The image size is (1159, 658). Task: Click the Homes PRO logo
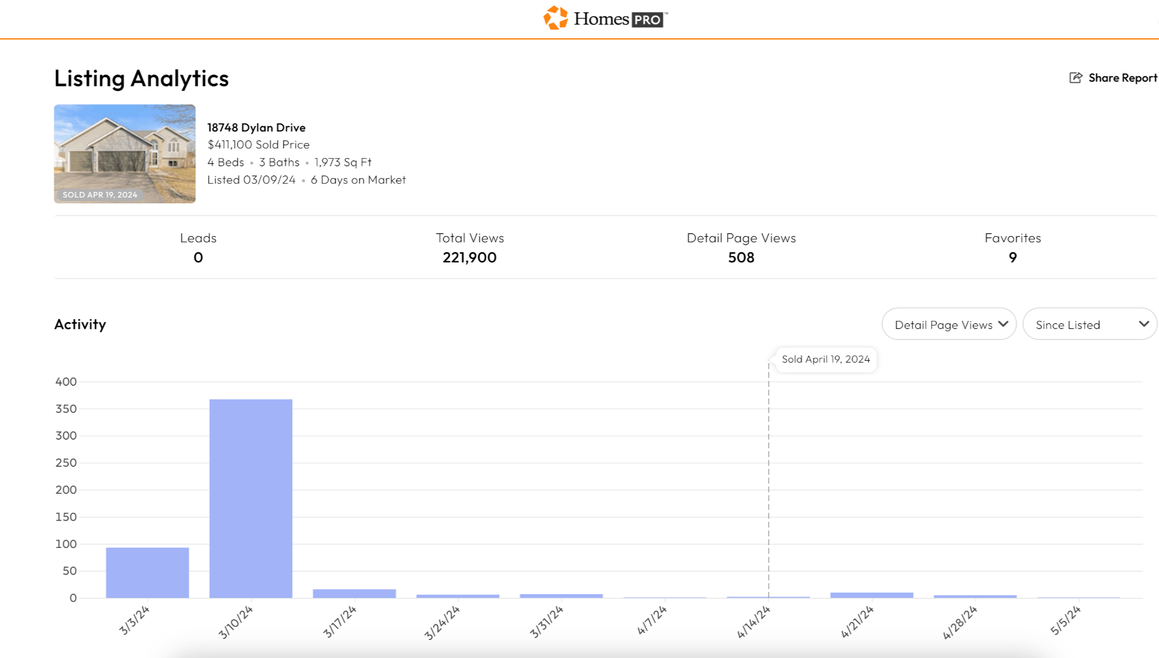tap(605, 18)
